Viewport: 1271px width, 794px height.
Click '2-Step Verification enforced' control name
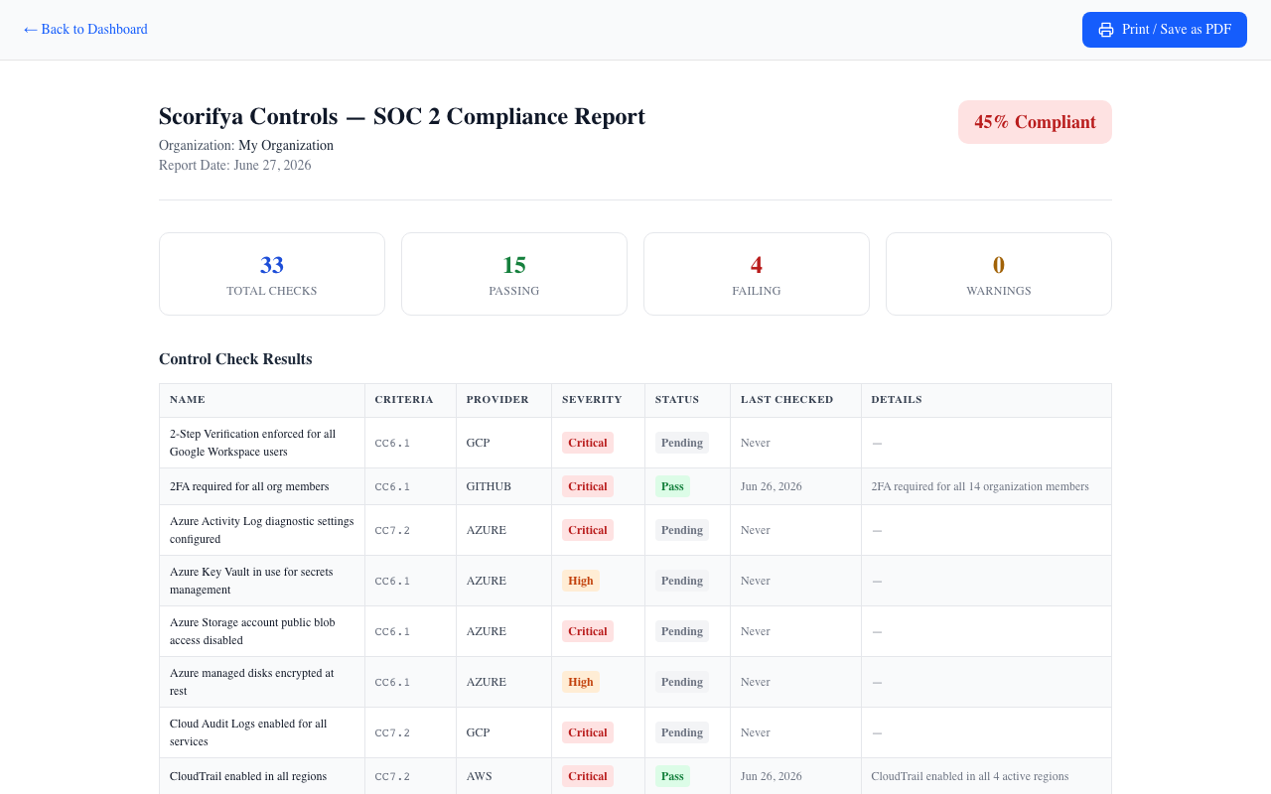pos(253,443)
